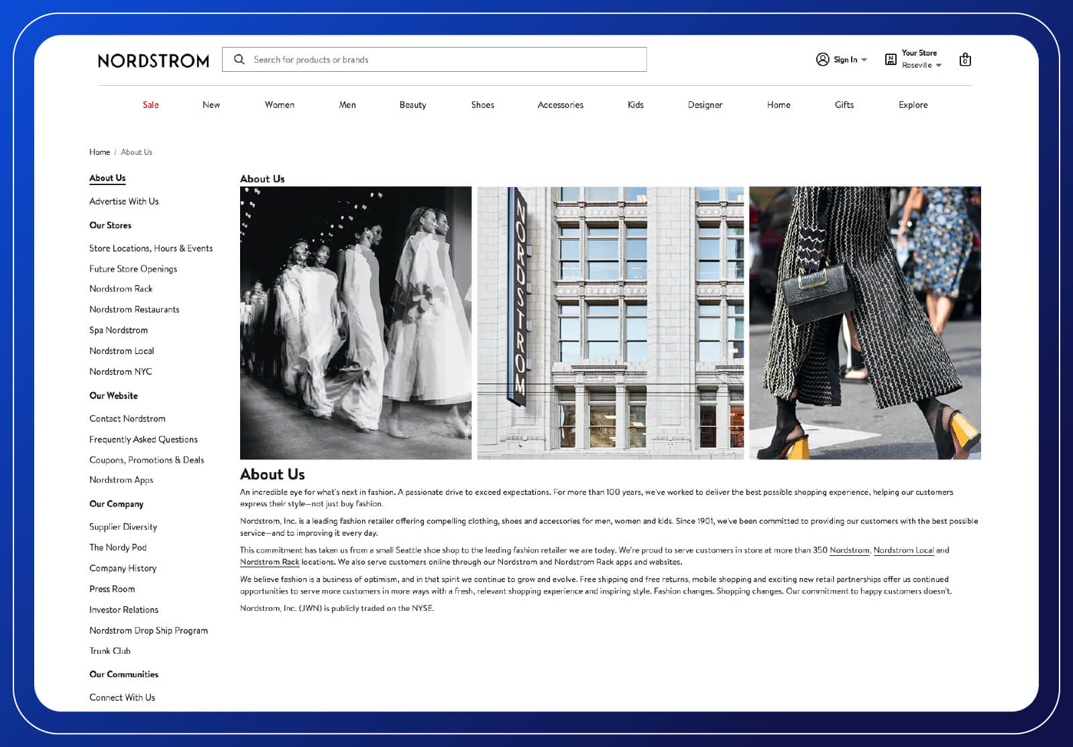Open the shopping bag icon

tap(964, 59)
